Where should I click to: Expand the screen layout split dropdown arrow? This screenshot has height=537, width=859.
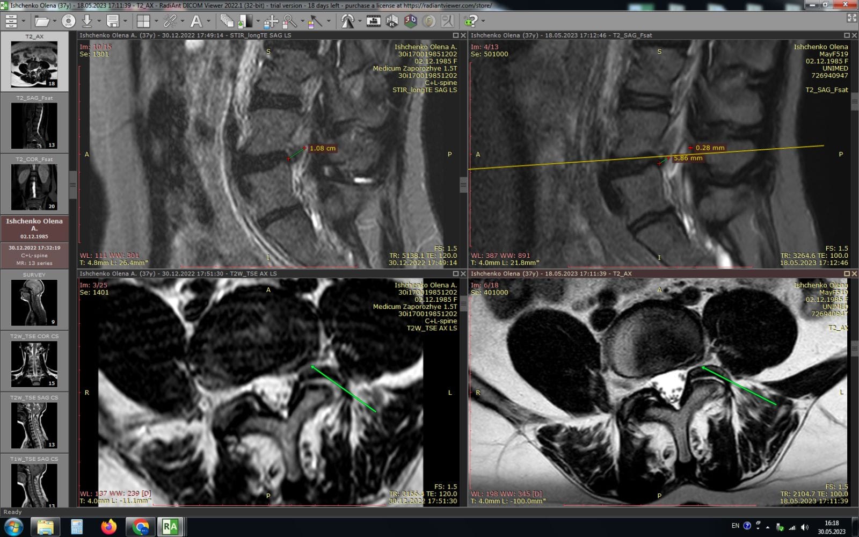point(156,21)
